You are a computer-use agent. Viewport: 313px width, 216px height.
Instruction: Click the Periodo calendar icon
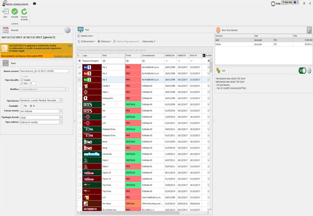click(5, 30)
